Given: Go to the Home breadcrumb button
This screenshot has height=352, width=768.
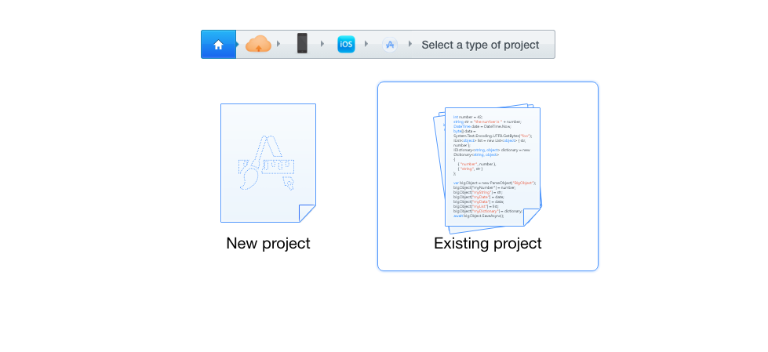Looking at the screenshot, I should [218, 45].
